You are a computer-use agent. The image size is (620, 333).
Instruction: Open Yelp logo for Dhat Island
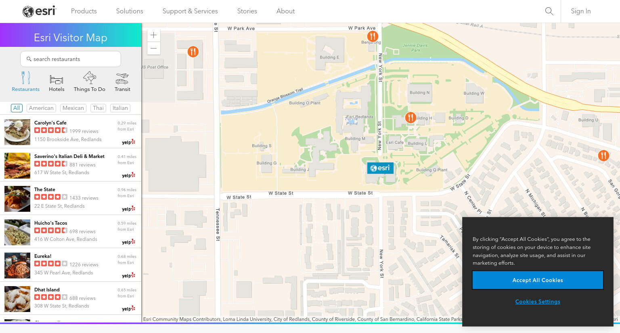(128, 309)
